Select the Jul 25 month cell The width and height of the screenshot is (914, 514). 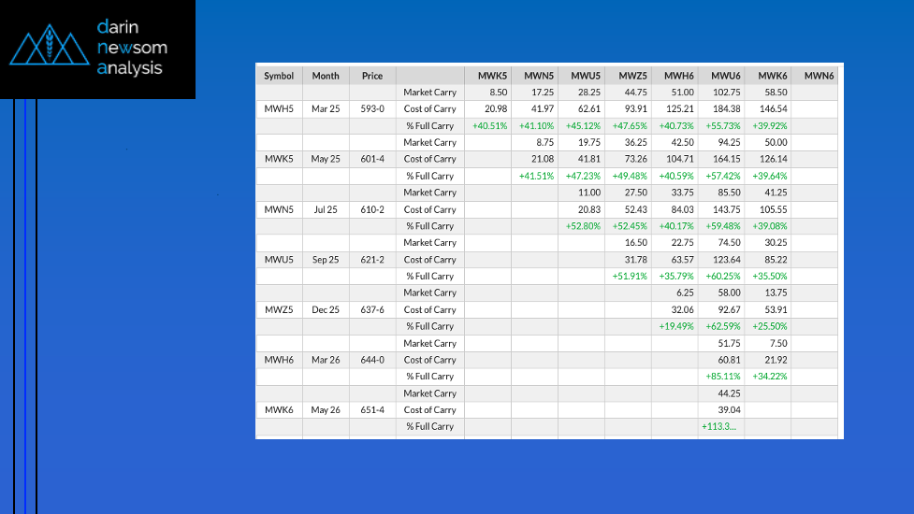point(326,209)
